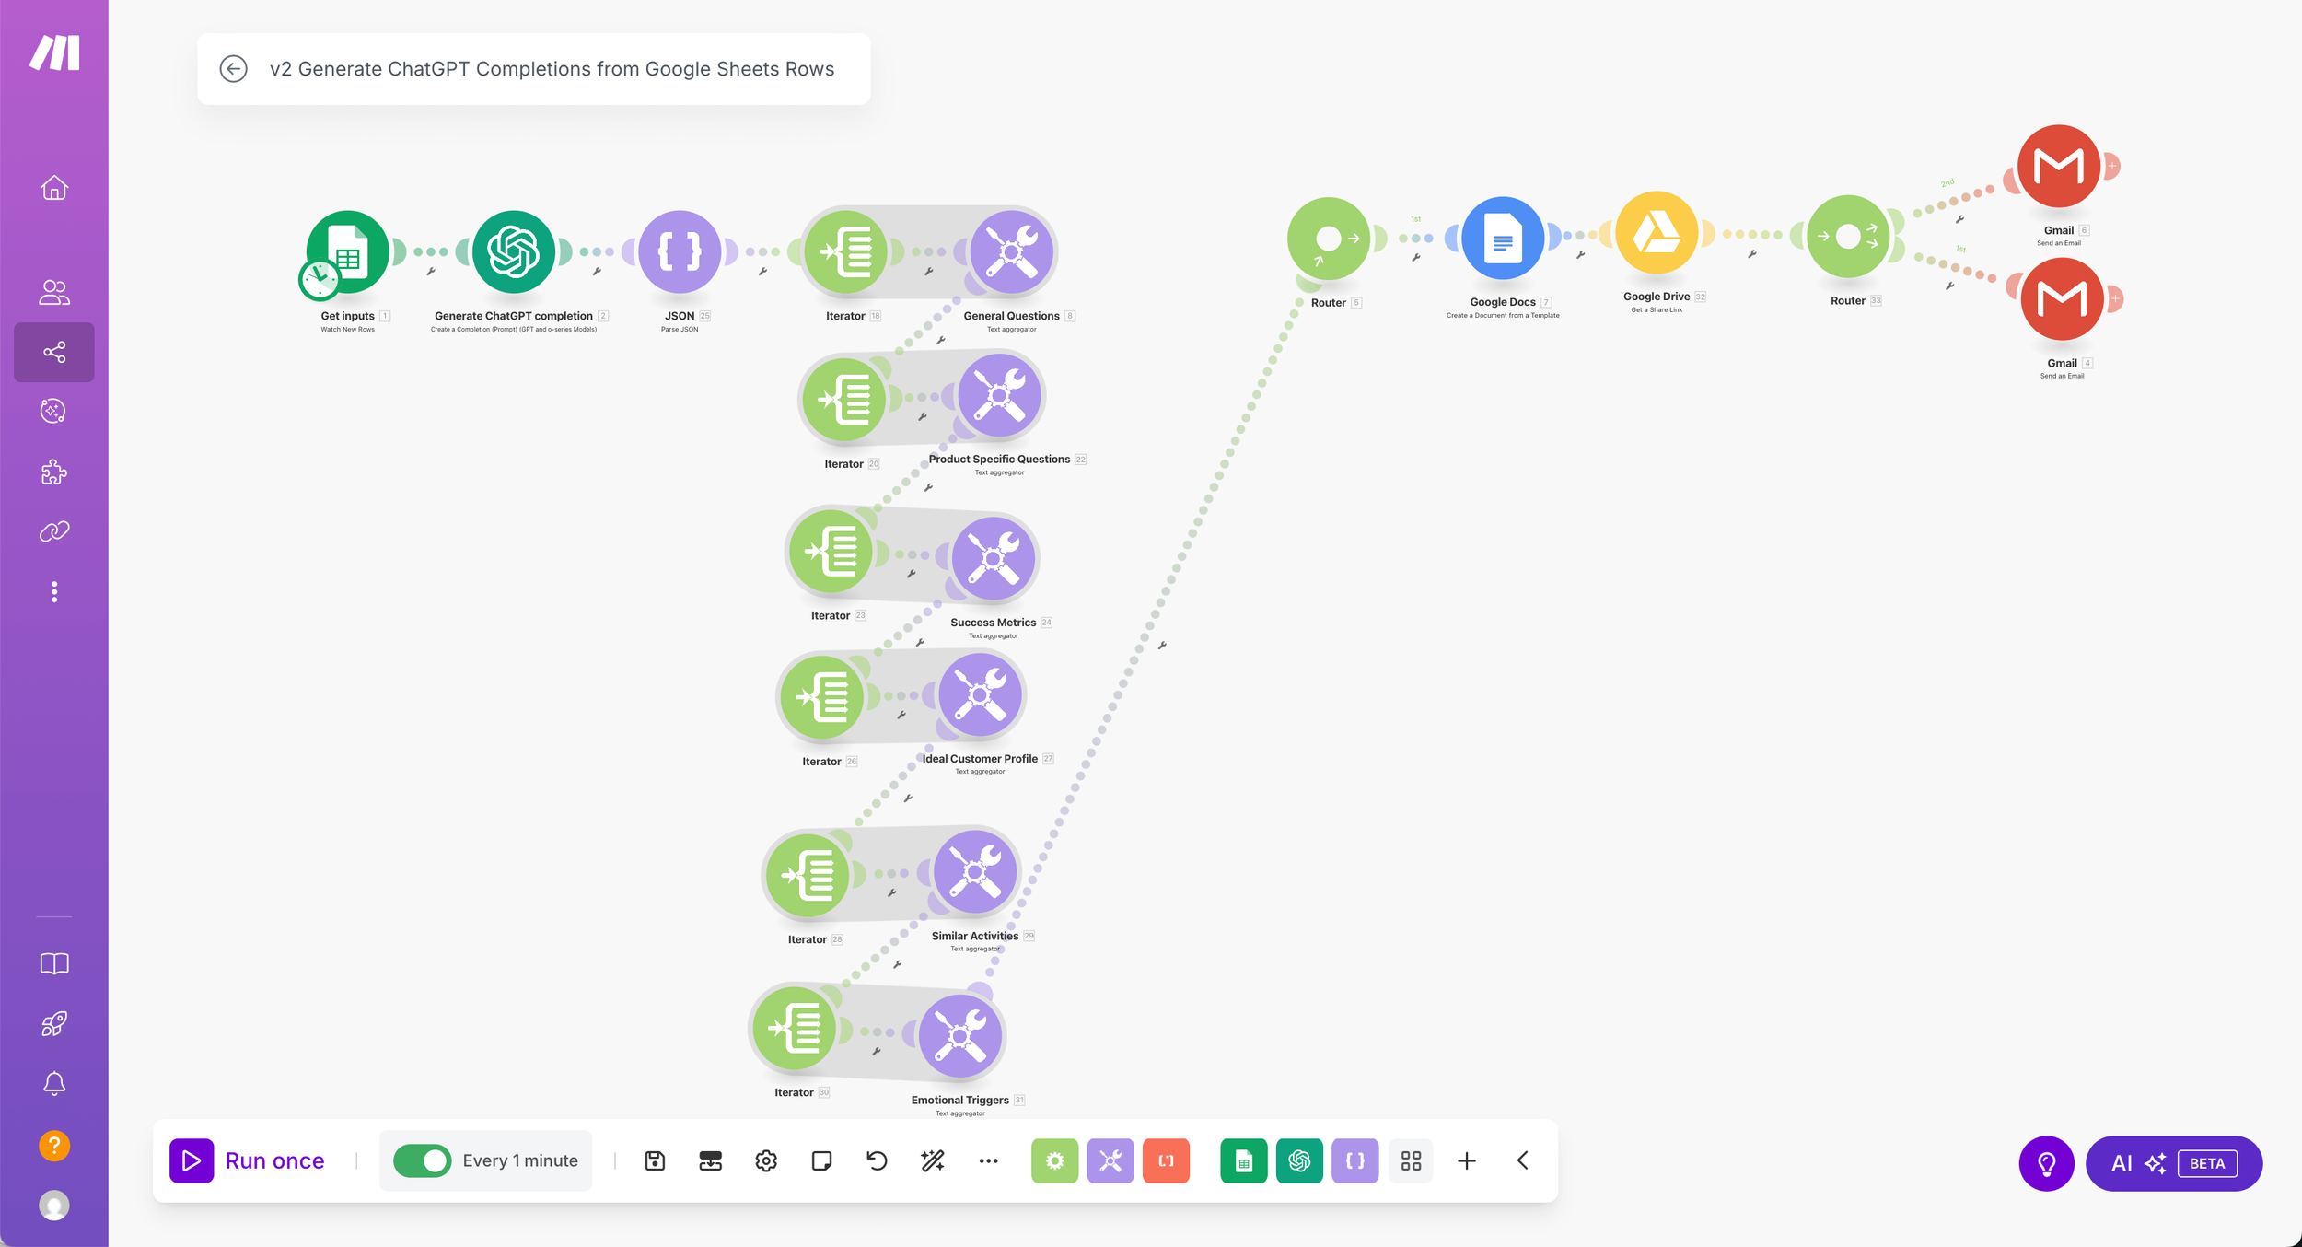This screenshot has width=2302, height=1247.
Task: Click the Auto-align magic wand icon
Action: click(x=933, y=1160)
